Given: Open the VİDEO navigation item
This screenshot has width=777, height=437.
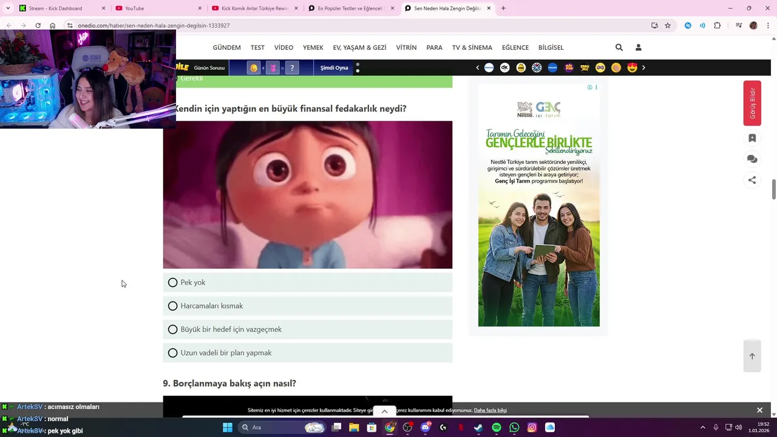Looking at the screenshot, I should click(x=283, y=47).
